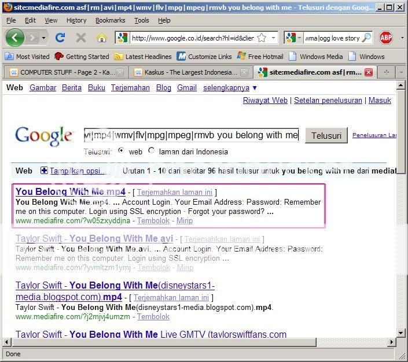Viewport: 408px width, 362px height.
Task: Click the Adblock Plus ABP icon
Action: [x=385, y=38]
